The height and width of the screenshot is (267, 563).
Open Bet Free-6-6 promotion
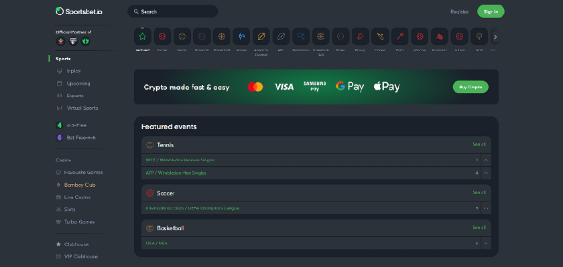(x=81, y=138)
